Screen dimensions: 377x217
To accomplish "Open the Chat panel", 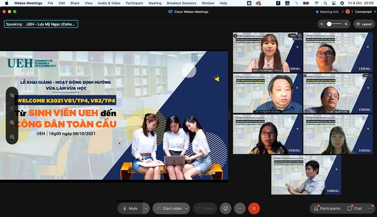I will pos(355,209).
